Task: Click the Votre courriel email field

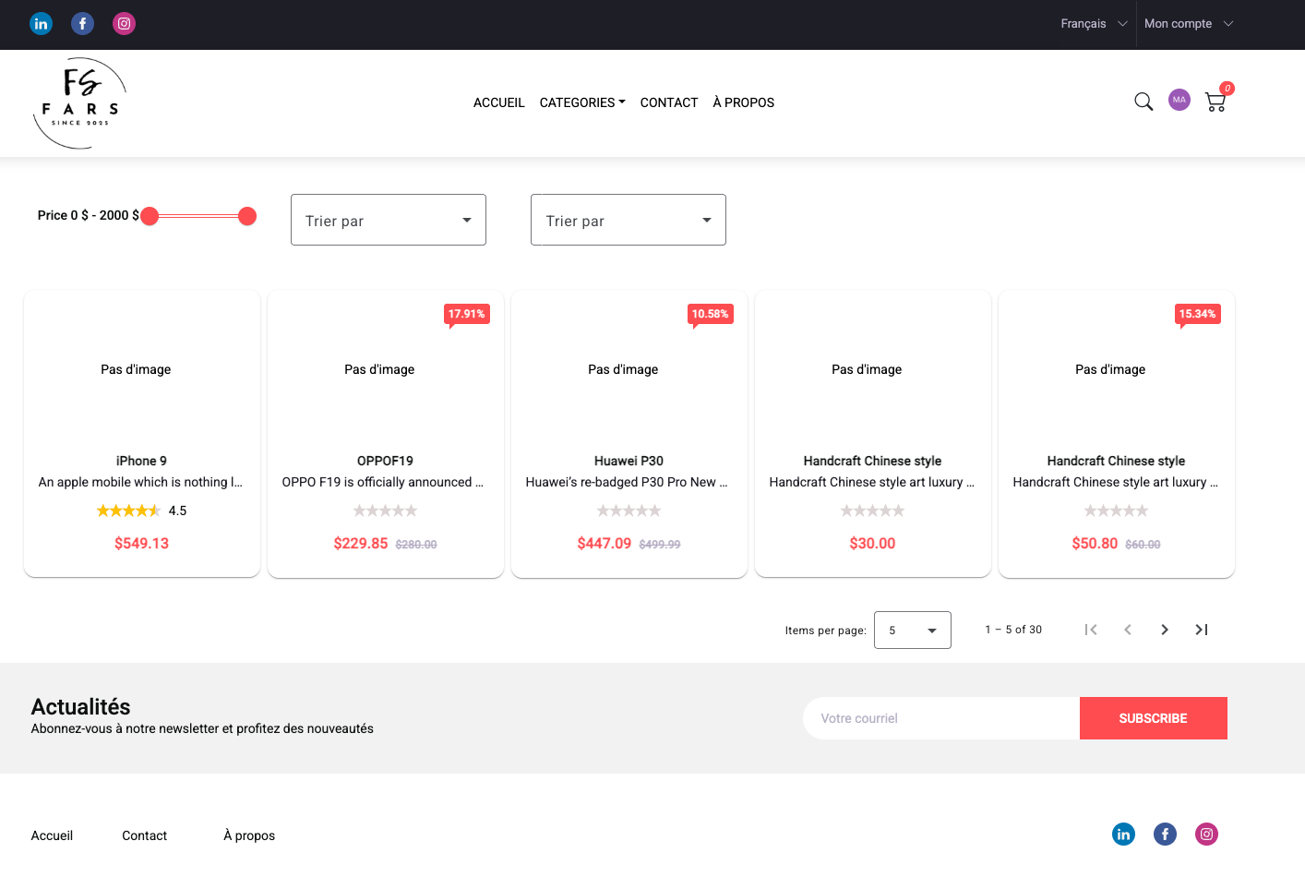Action: pyautogui.click(x=941, y=718)
